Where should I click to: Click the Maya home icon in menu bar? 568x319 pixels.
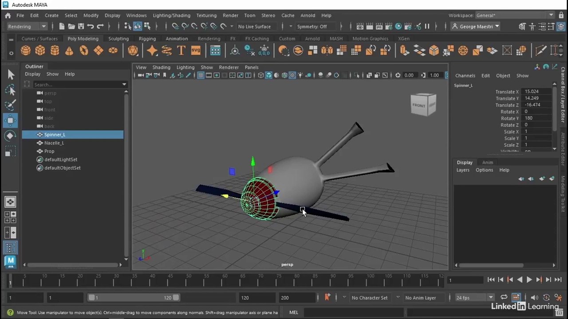[8, 16]
